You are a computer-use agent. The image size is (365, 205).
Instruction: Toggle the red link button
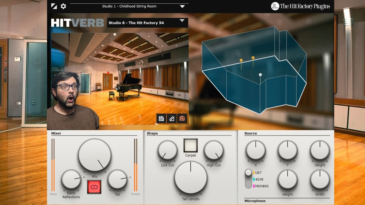click(x=94, y=187)
